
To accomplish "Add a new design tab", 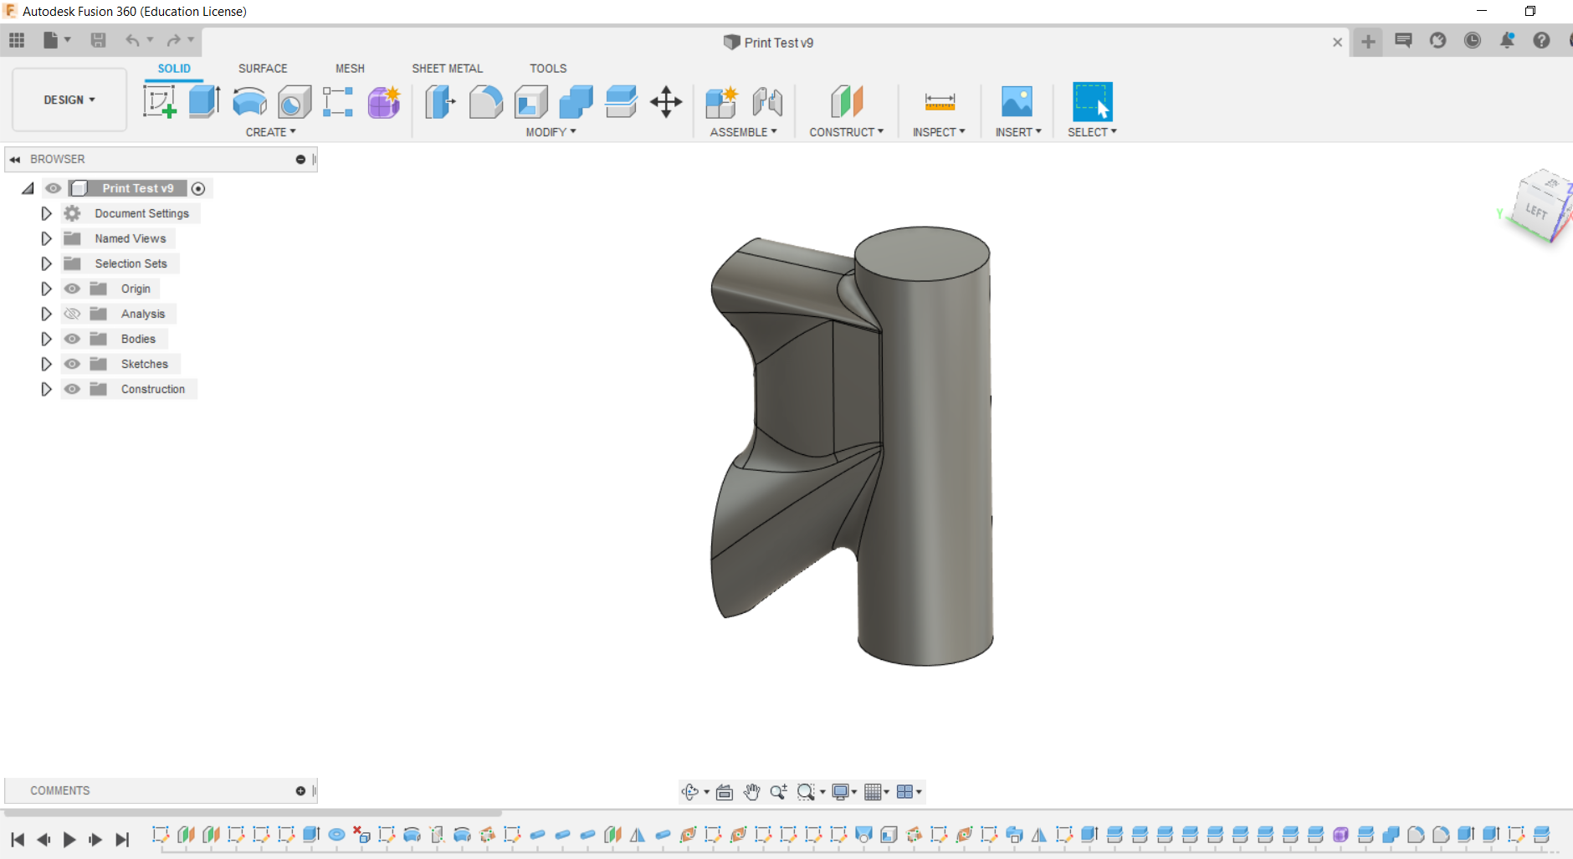I will (1368, 42).
